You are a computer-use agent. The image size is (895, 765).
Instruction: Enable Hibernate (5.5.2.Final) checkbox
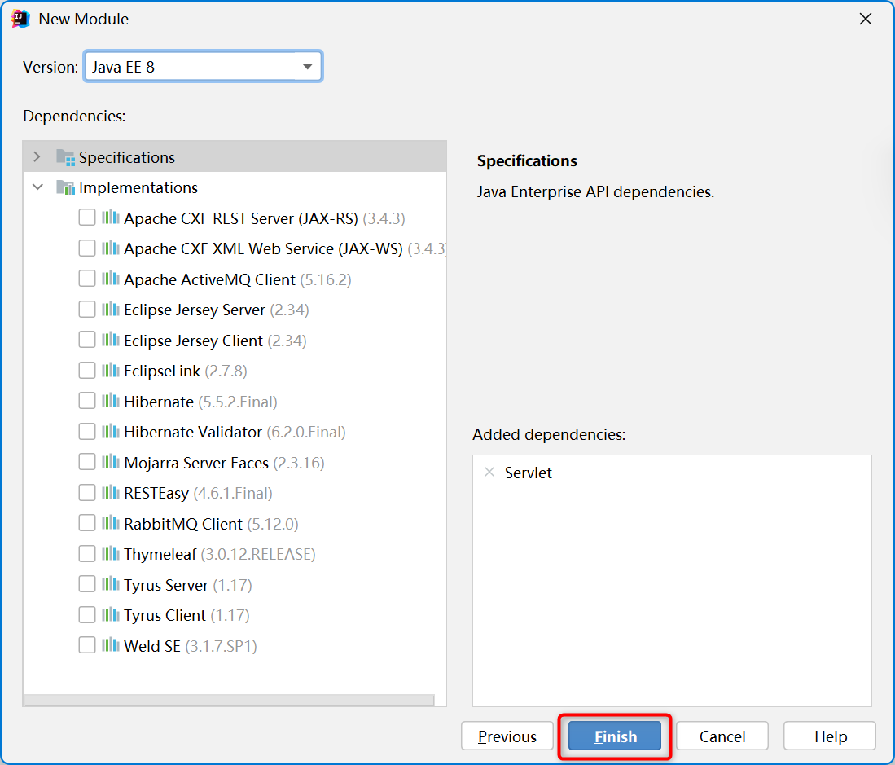pyautogui.click(x=87, y=401)
